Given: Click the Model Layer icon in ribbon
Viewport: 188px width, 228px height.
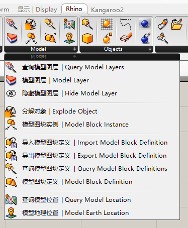Looking at the screenshot, I should point(12,38).
